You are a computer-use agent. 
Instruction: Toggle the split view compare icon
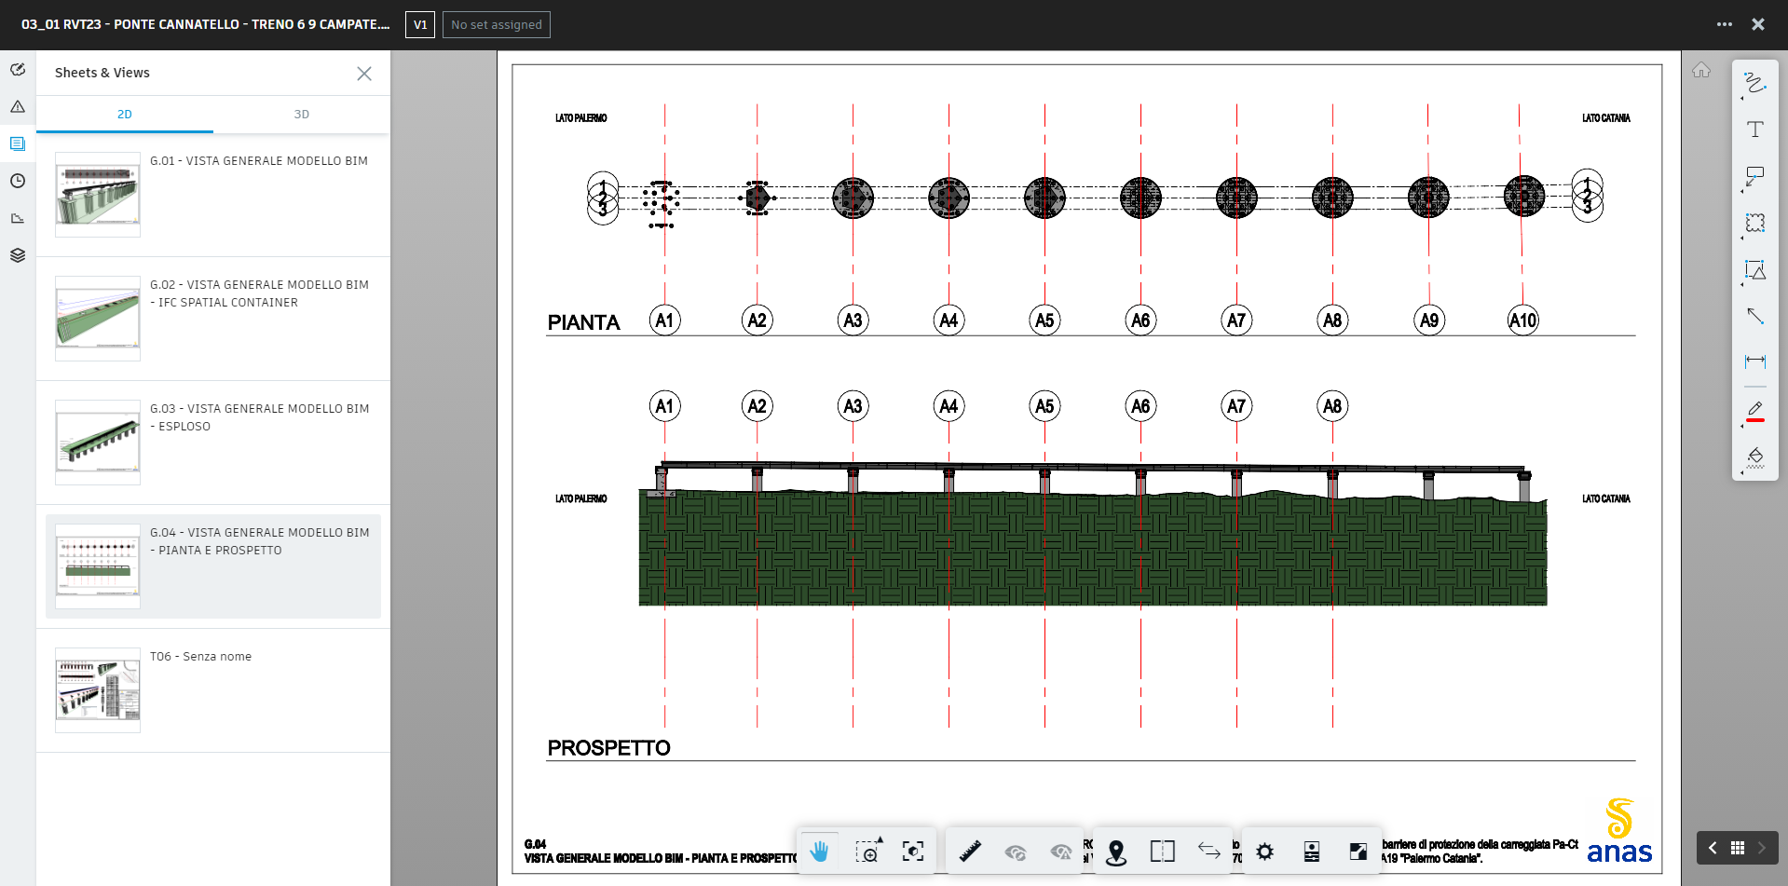coord(1162,852)
